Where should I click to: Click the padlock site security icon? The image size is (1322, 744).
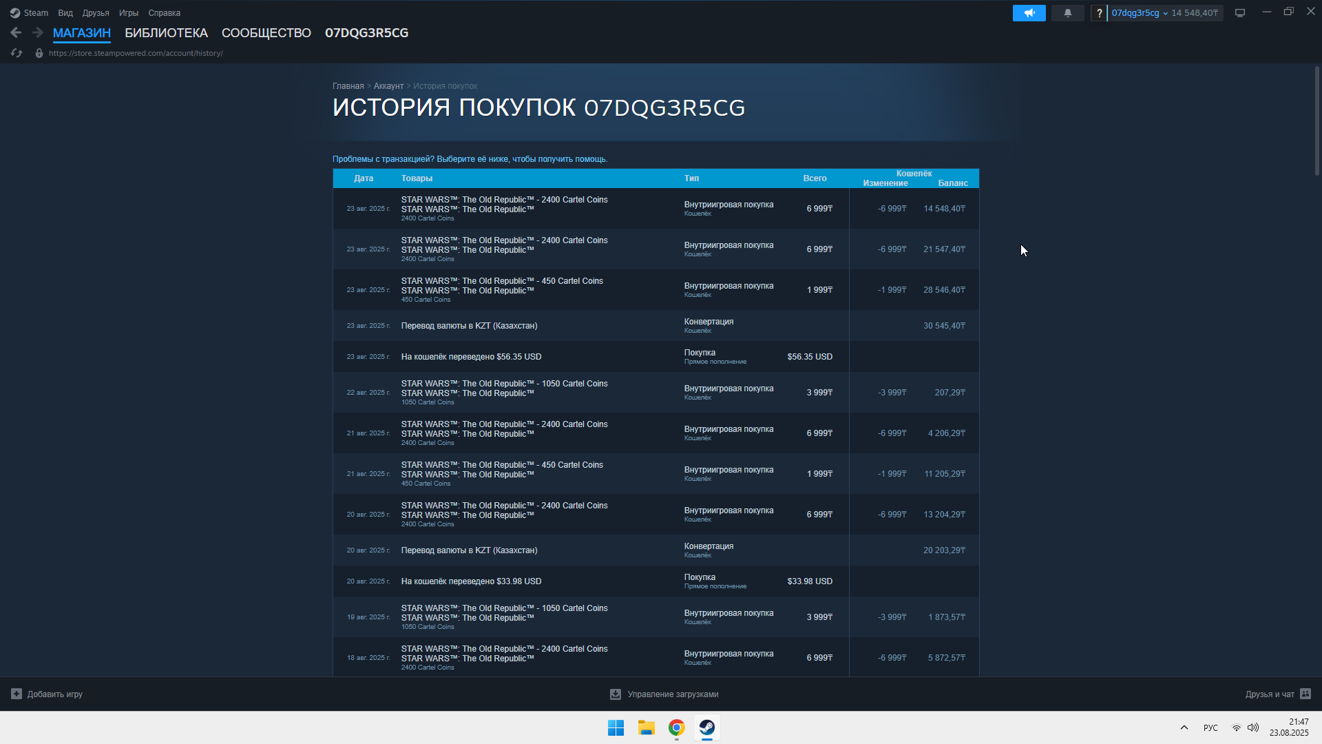coord(39,53)
